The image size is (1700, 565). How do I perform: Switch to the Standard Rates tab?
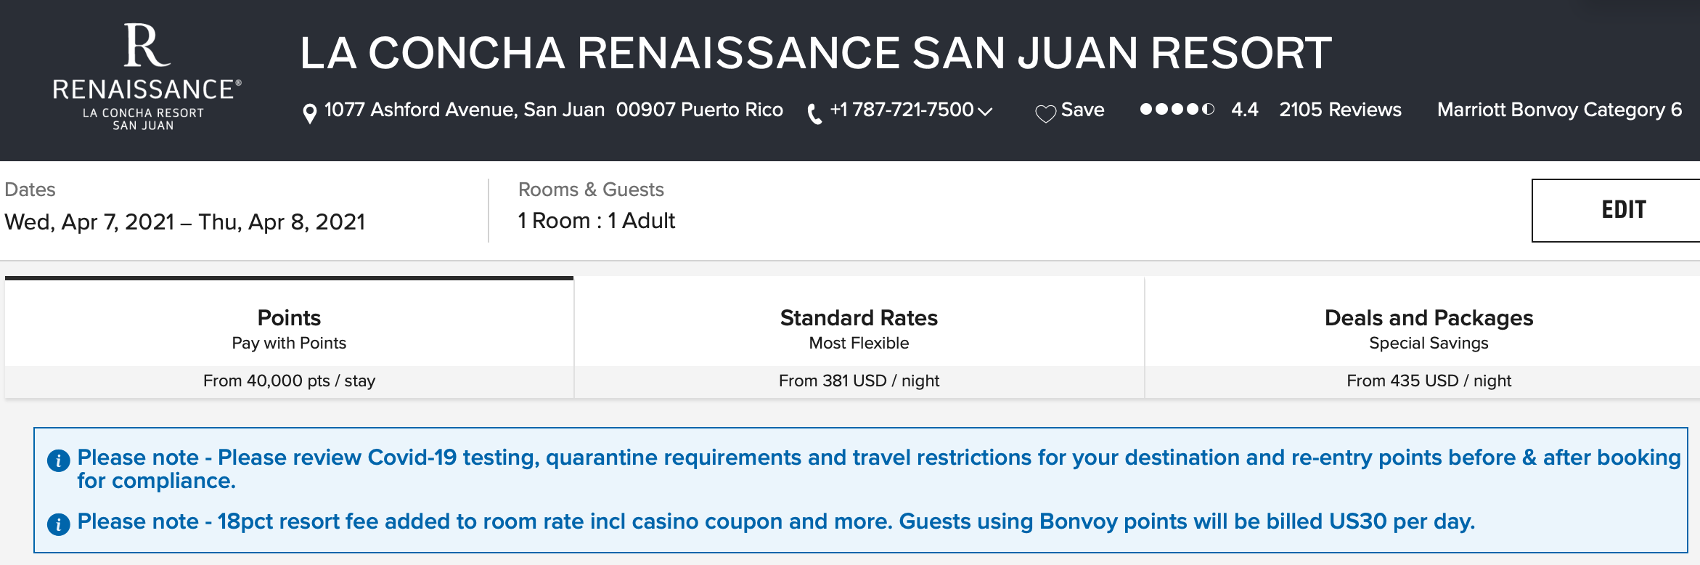pyautogui.click(x=859, y=337)
